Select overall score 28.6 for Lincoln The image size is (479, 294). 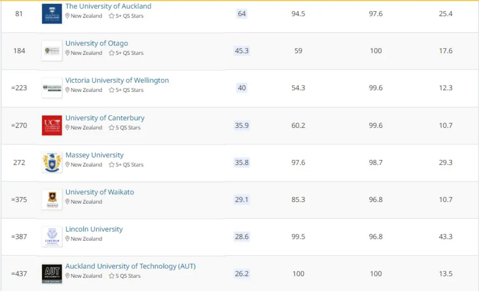tap(242, 237)
